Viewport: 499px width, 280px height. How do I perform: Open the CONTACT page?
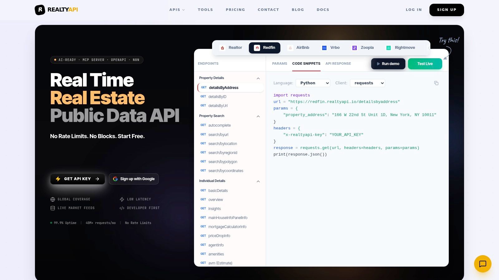[268, 10]
